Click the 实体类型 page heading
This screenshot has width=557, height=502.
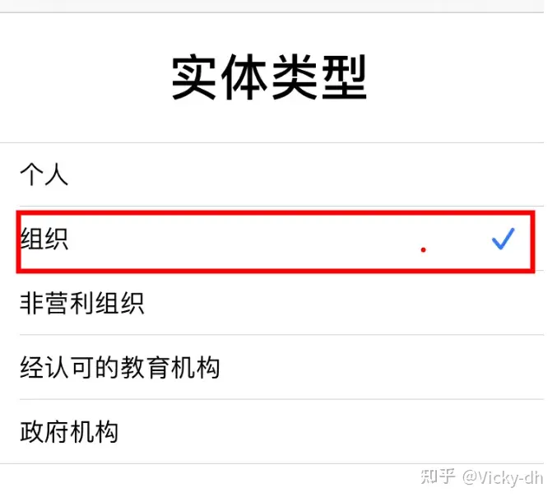[269, 79]
